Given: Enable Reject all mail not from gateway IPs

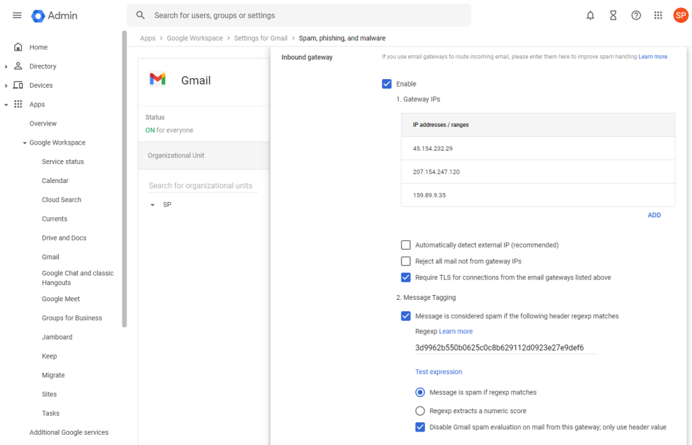Looking at the screenshot, I should click(406, 261).
